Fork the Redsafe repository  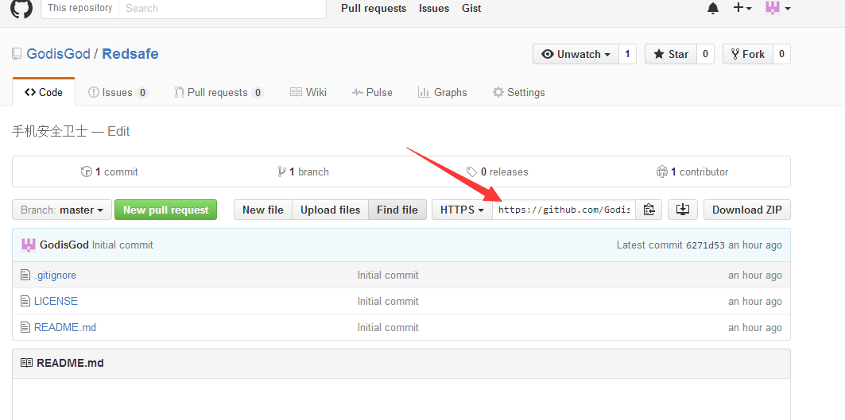click(x=747, y=54)
